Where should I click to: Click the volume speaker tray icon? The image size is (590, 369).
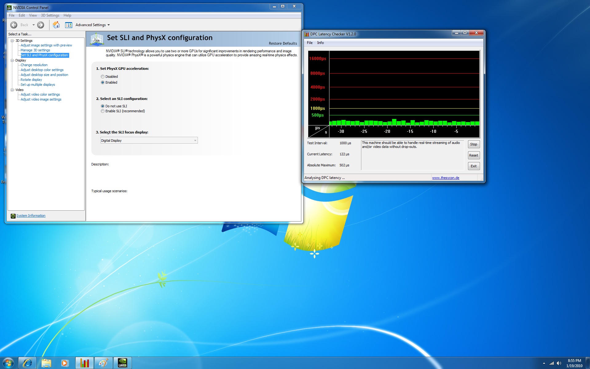pyautogui.click(x=559, y=363)
